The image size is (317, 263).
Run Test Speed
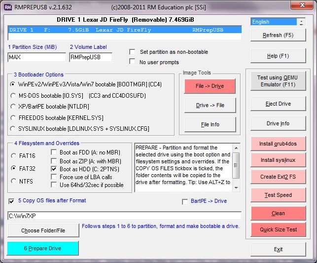point(278,195)
